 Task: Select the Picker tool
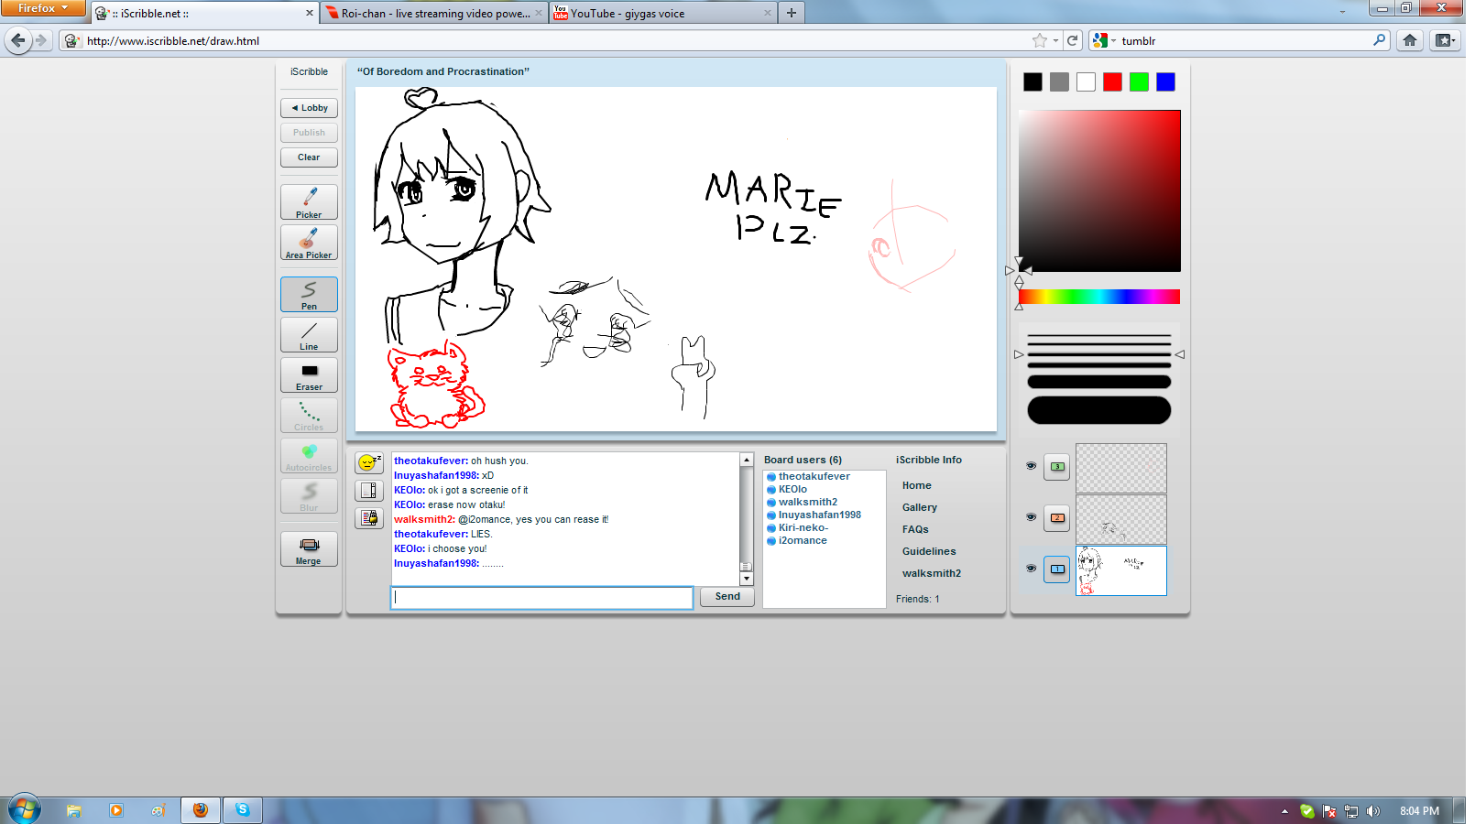pos(309,202)
